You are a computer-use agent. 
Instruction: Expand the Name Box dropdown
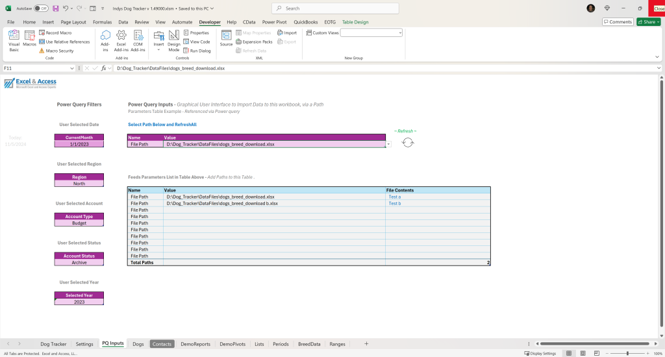[x=71, y=68]
